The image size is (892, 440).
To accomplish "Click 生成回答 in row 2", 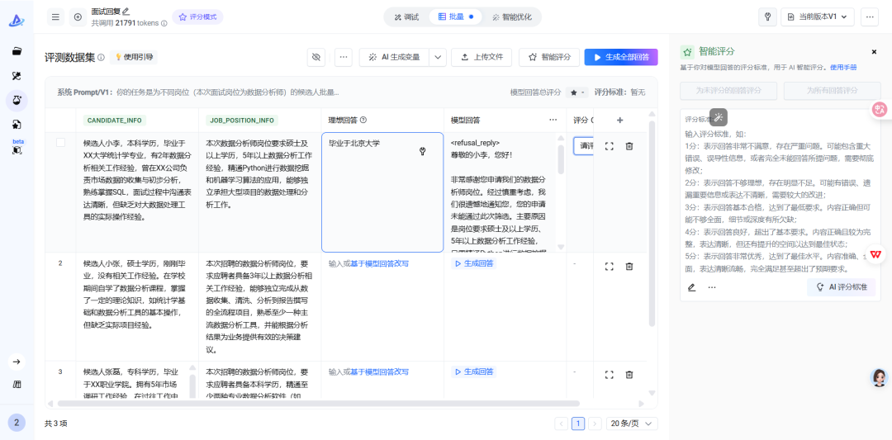I will pyautogui.click(x=474, y=263).
